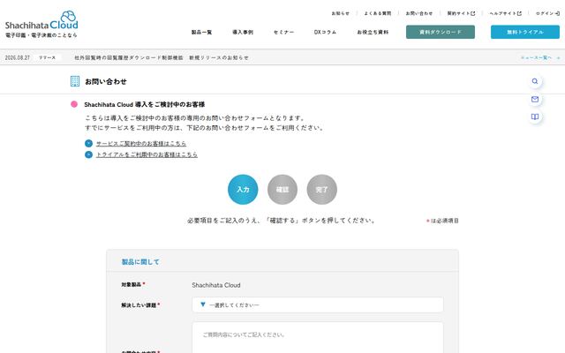
Task: Click the 無料トライアル button
Action: pos(525,32)
